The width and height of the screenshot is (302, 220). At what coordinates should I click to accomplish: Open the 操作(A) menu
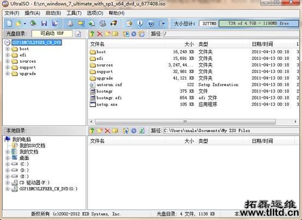click(x=32, y=13)
